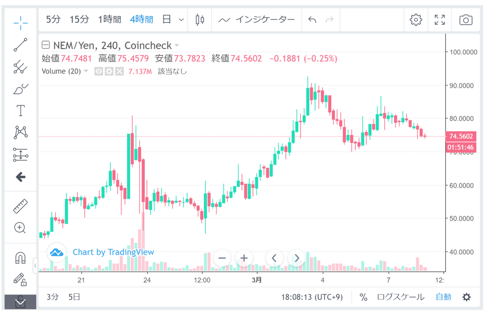Take a chart snapshot with the camera icon
The width and height of the screenshot is (487, 315).
[465, 19]
